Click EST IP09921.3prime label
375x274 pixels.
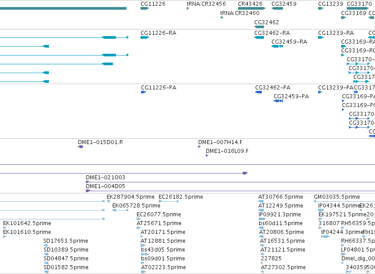coord(280,215)
